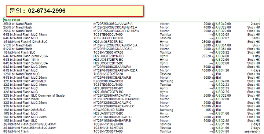Screen dimensions: 264x134
Task: Select part number H27UCG8T2BYR-BC
Action: point(109,56)
